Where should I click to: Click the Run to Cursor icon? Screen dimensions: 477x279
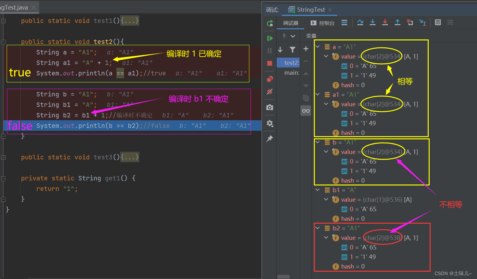point(423,22)
